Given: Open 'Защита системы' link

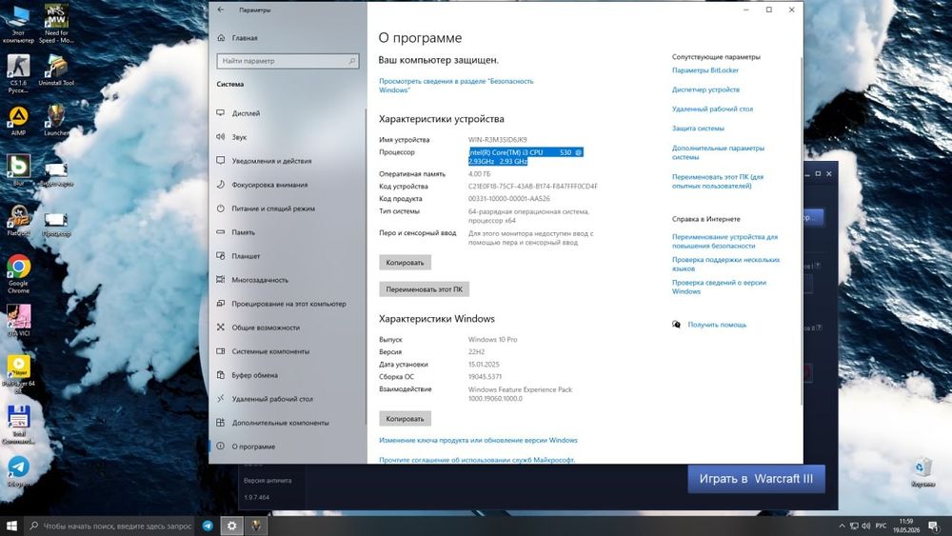Looking at the screenshot, I should coord(698,129).
